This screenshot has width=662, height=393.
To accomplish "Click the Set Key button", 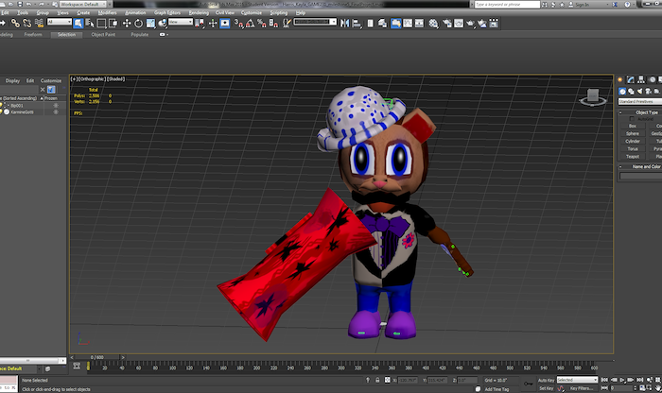I will (x=546, y=388).
